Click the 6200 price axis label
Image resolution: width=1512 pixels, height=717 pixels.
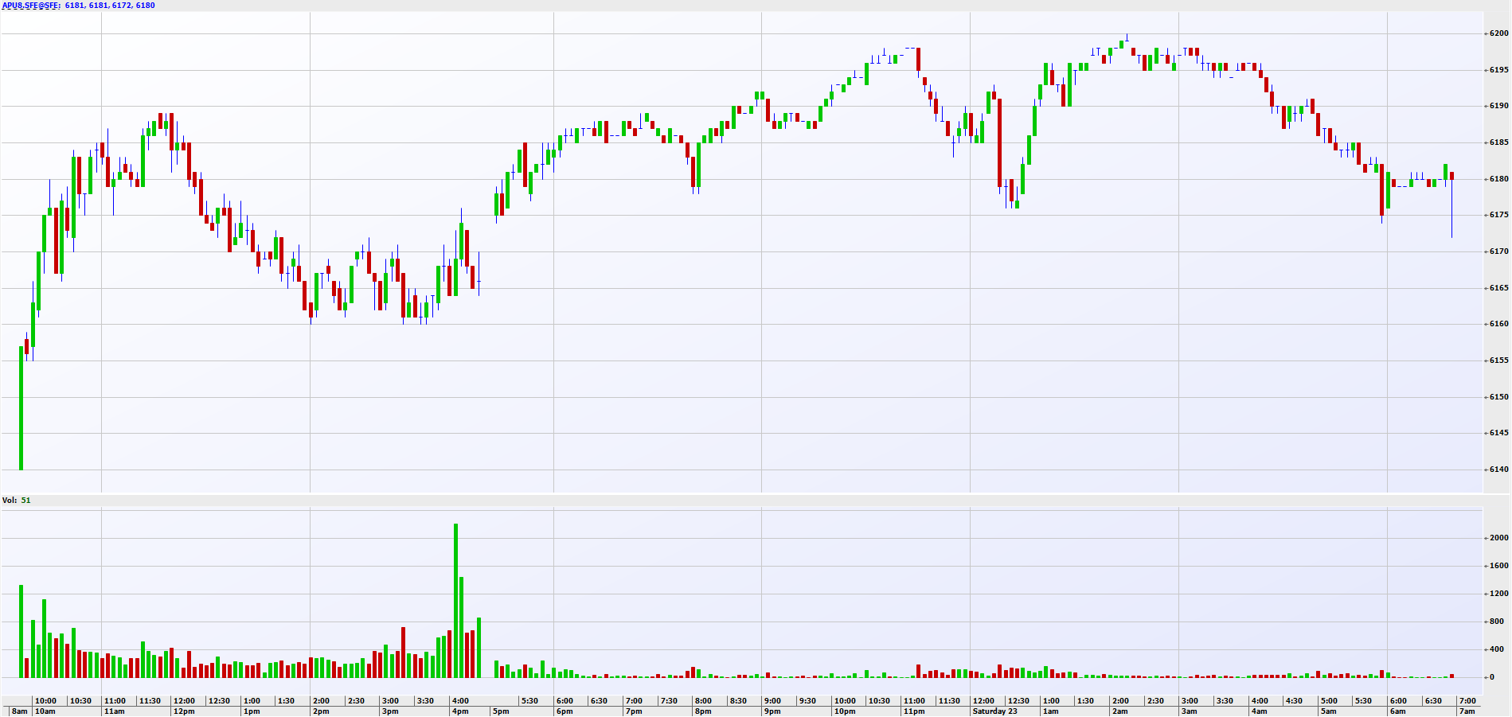1499,33
